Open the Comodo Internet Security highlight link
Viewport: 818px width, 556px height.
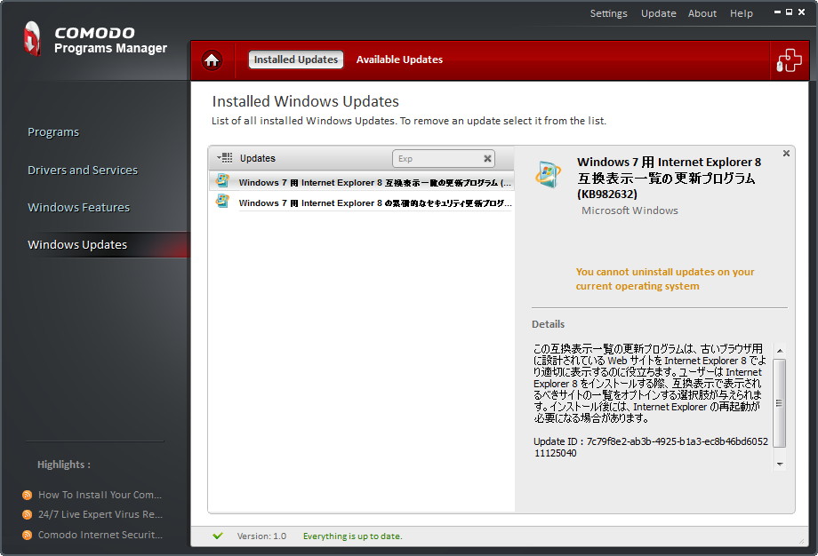click(99, 535)
